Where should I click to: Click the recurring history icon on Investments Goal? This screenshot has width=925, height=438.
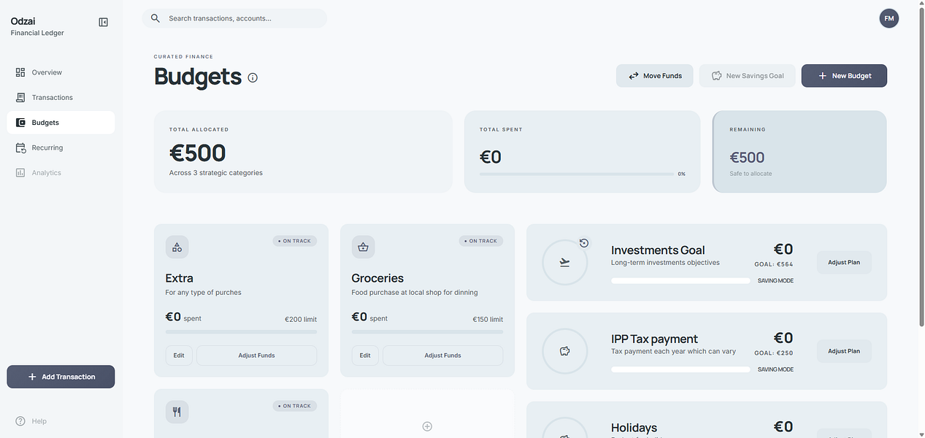pos(584,243)
